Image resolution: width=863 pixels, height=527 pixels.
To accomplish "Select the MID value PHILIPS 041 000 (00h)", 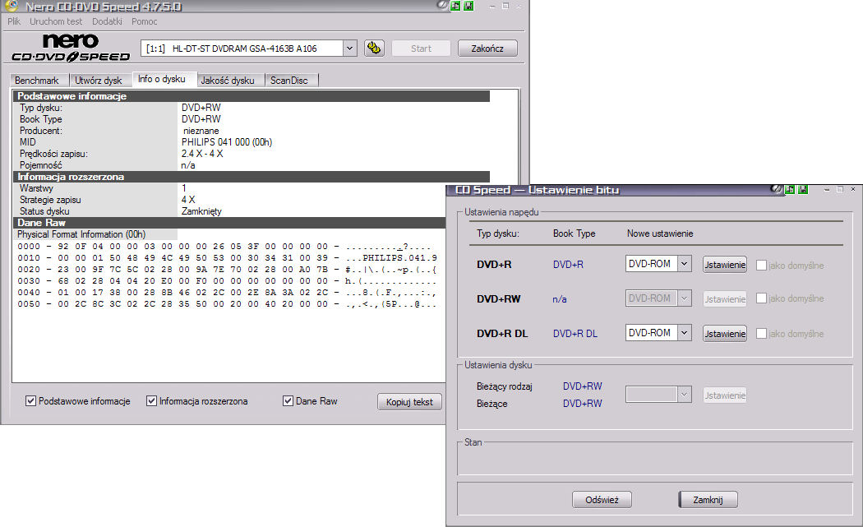I will click(227, 142).
